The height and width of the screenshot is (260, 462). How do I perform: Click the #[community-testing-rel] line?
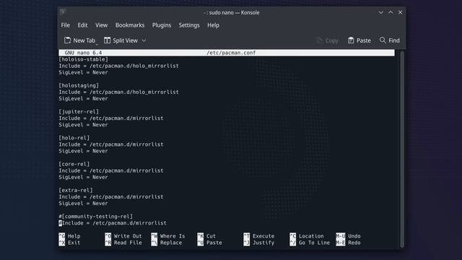tap(96, 217)
